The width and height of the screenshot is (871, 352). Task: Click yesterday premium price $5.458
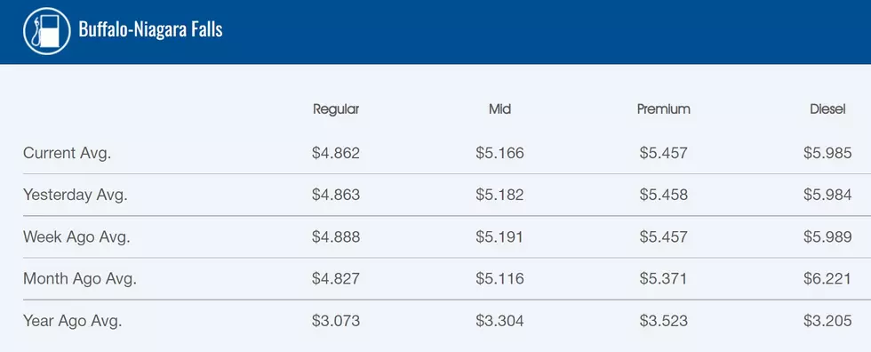(664, 195)
